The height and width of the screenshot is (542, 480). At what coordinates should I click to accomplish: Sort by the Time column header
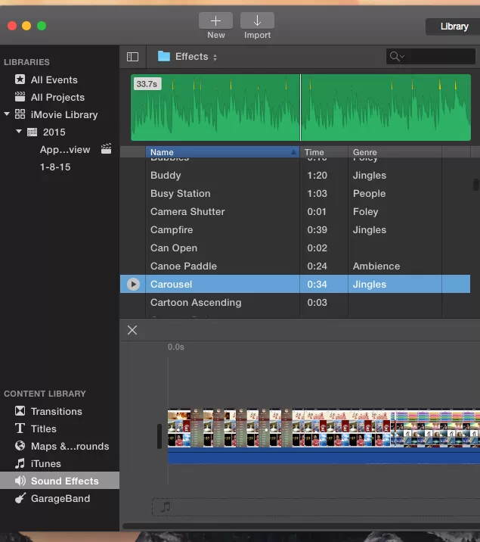[x=324, y=152]
